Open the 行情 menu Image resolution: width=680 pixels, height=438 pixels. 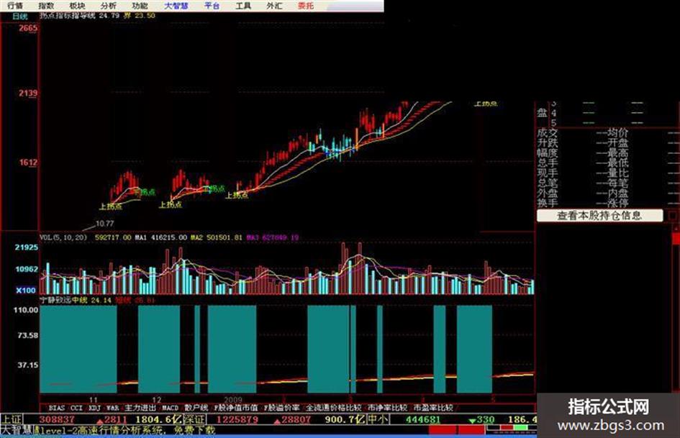point(14,6)
